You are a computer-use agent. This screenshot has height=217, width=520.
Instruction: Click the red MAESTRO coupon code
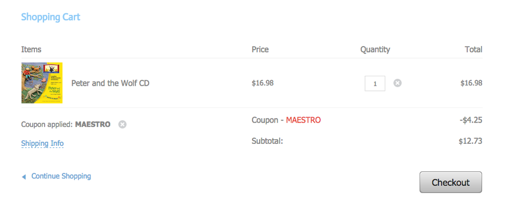click(303, 120)
